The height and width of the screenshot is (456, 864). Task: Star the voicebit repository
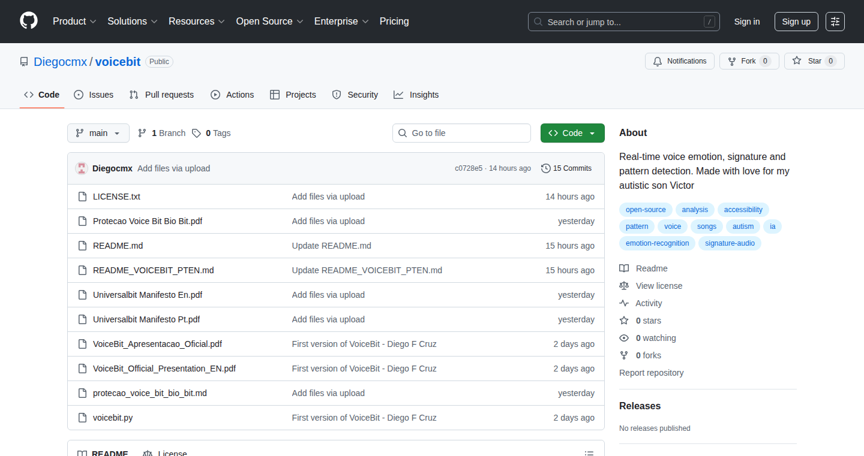(x=814, y=61)
